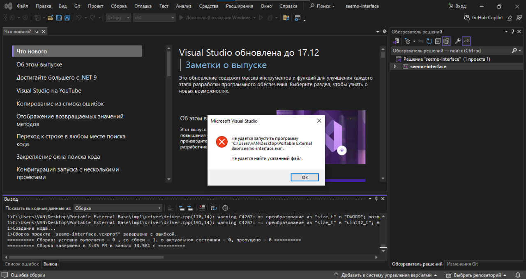The image size is (526, 279).
Task: Select Visual Studio на YouTube entry
Action: 49,91
